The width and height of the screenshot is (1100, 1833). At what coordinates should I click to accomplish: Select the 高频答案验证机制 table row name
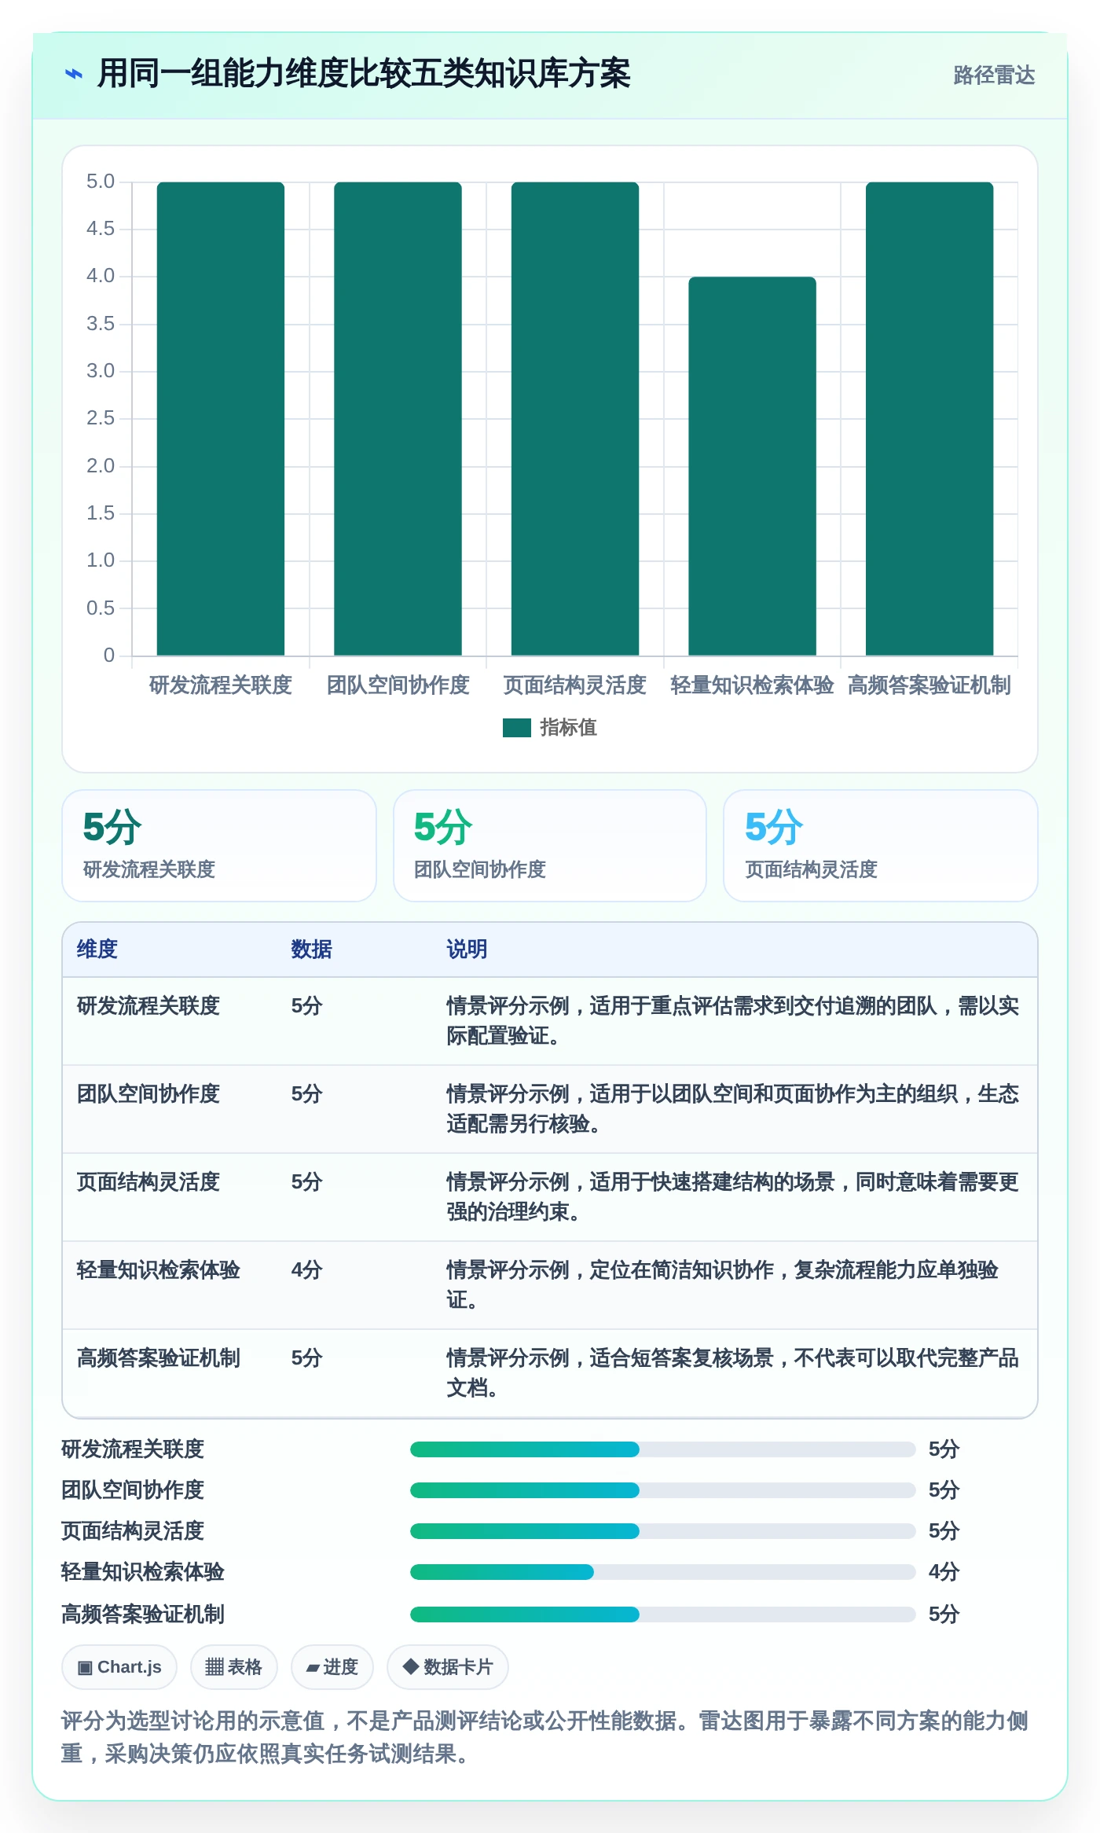(159, 1358)
